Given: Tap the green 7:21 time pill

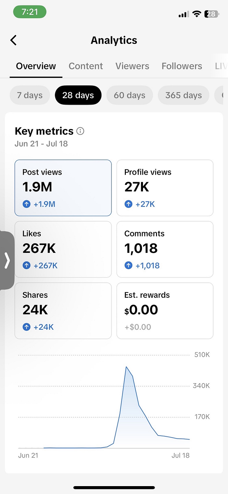Looking at the screenshot, I should click(30, 12).
